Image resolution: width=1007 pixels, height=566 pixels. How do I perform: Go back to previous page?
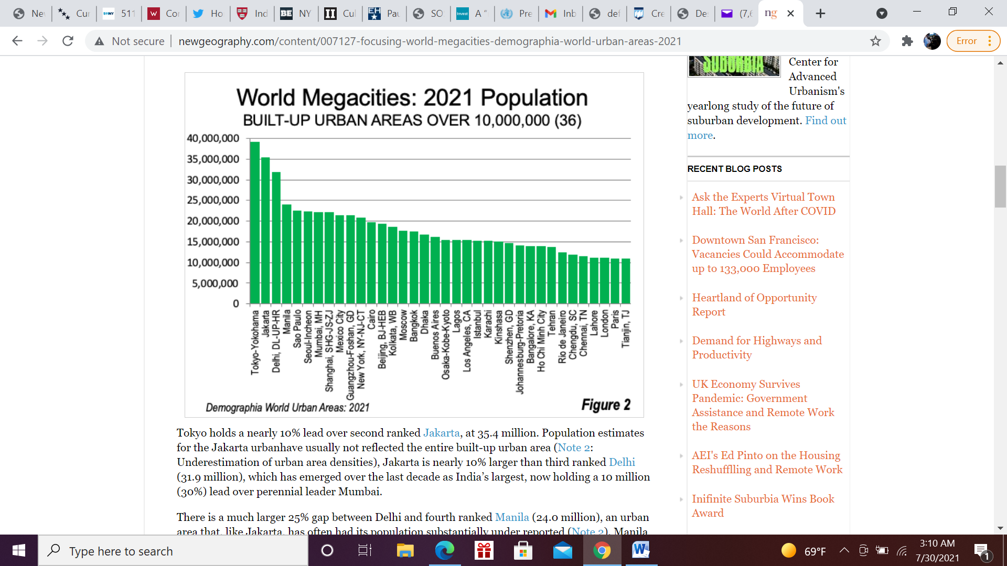pos(17,41)
